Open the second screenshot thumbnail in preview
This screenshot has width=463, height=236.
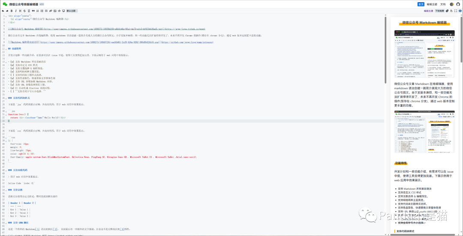coord(424,131)
